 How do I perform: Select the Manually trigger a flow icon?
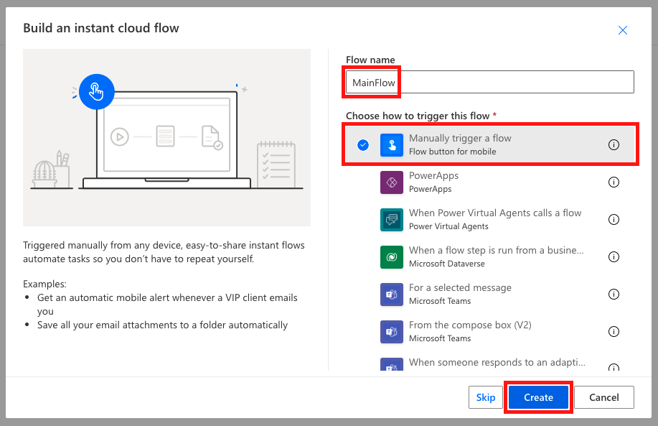[x=391, y=144]
